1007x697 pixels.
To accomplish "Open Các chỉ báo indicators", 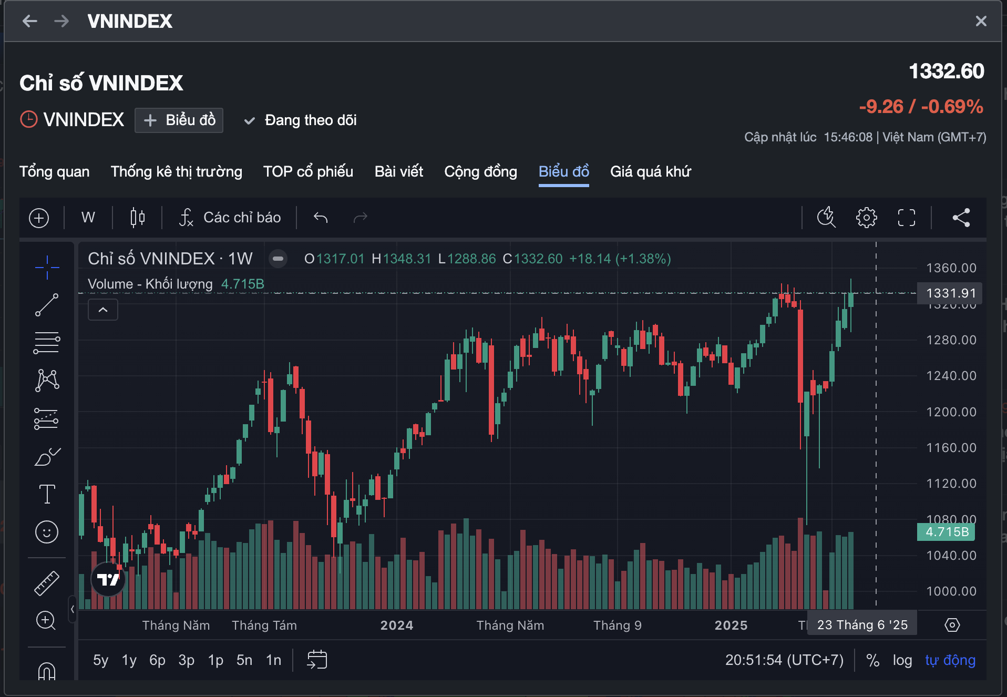I will (x=230, y=218).
